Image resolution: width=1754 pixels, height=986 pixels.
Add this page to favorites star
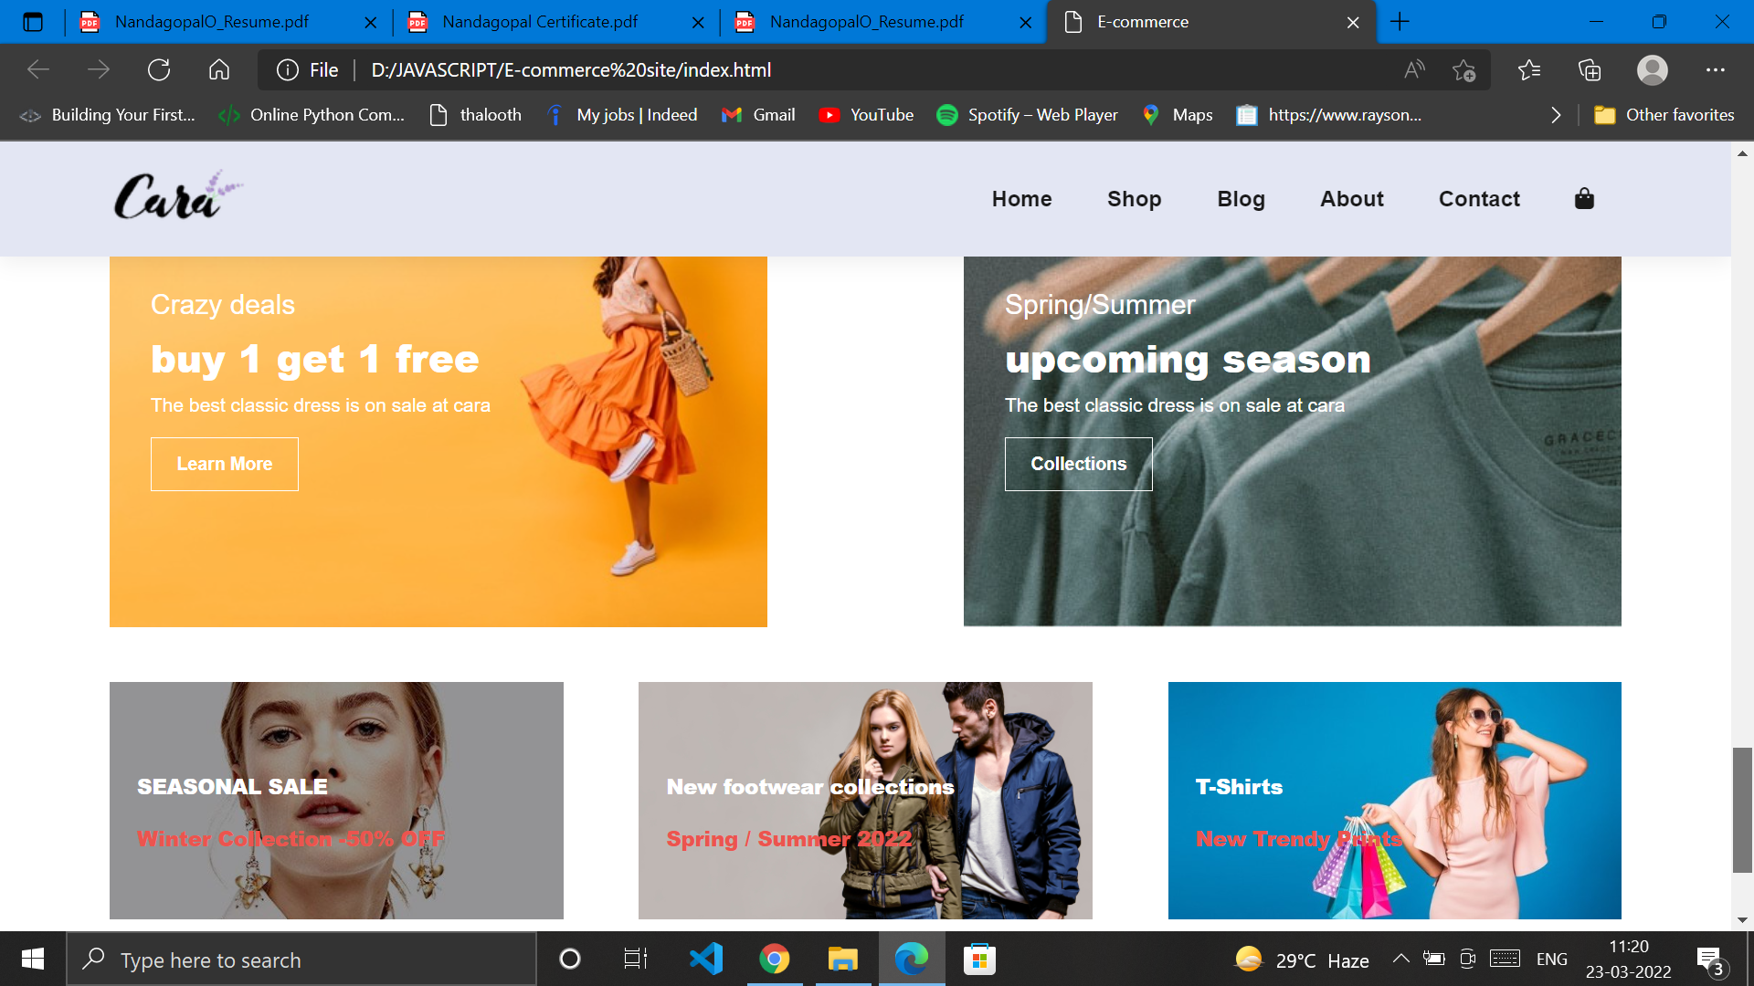click(1463, 70)
